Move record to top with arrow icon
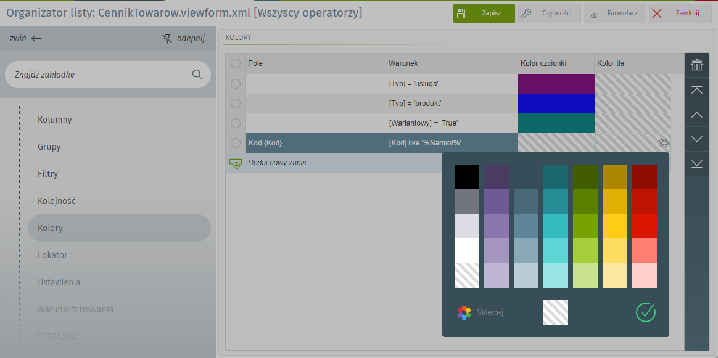 click(696, 90)
